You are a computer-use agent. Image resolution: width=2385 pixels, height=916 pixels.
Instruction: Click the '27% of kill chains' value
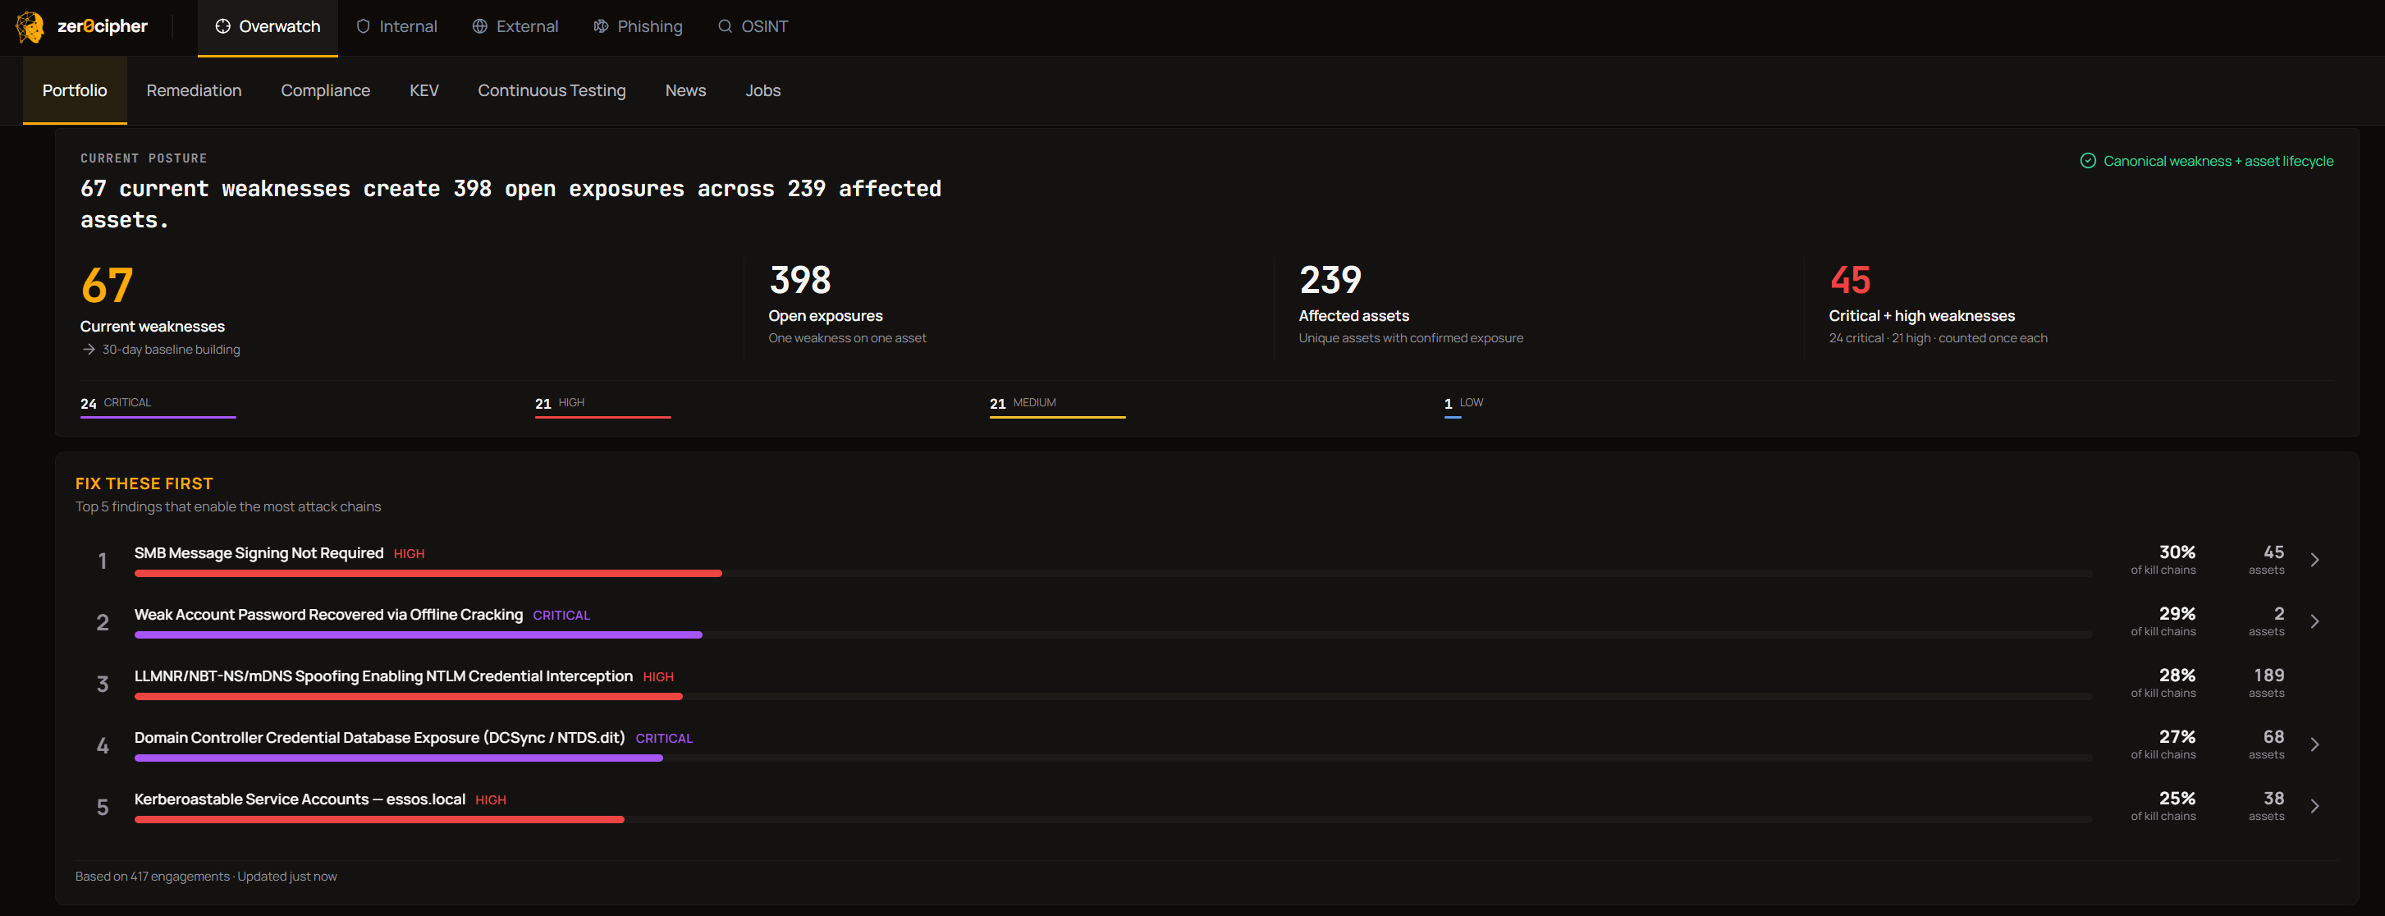2163,744
